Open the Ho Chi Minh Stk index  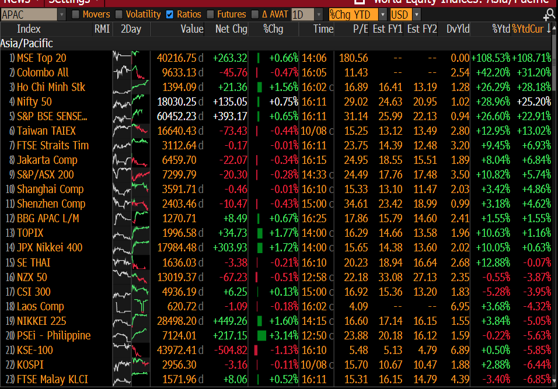pyautogui.click(x=51, y=87)
